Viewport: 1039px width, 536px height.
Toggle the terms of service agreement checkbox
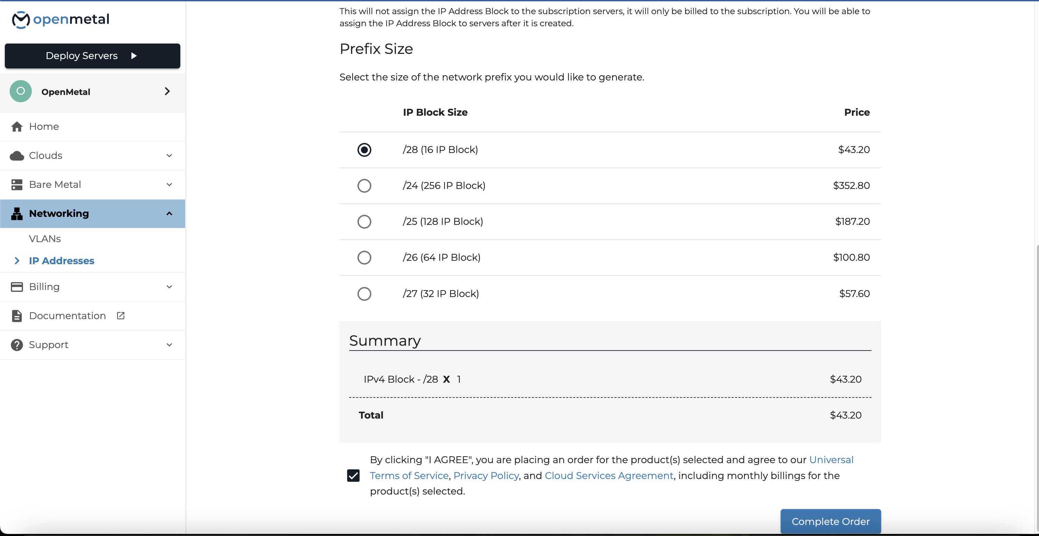click(353, 475)
